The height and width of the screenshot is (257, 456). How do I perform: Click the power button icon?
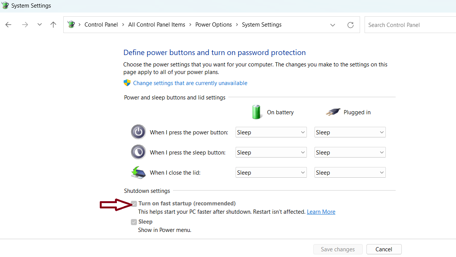pos(138,132)
